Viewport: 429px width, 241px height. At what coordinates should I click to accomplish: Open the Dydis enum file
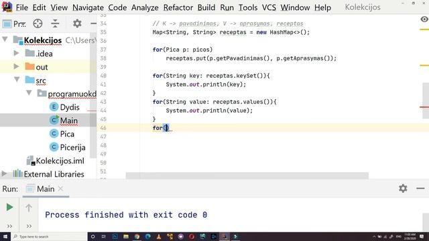tap(70, 107)
